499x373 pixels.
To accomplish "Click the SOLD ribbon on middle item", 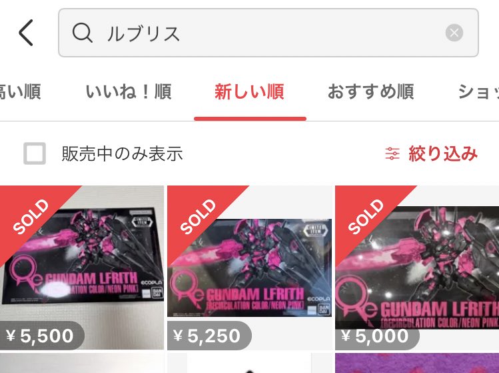I will coord(198,216).
